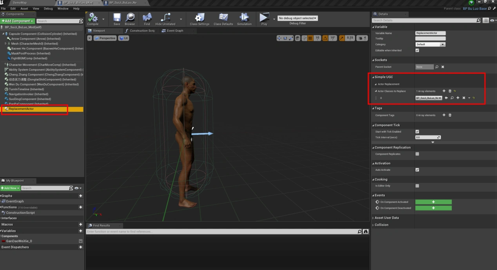The image size is (497, 270).
Task: Open the debug object selection dropdown
Action: pyautogui.click(x=297, y=18)
